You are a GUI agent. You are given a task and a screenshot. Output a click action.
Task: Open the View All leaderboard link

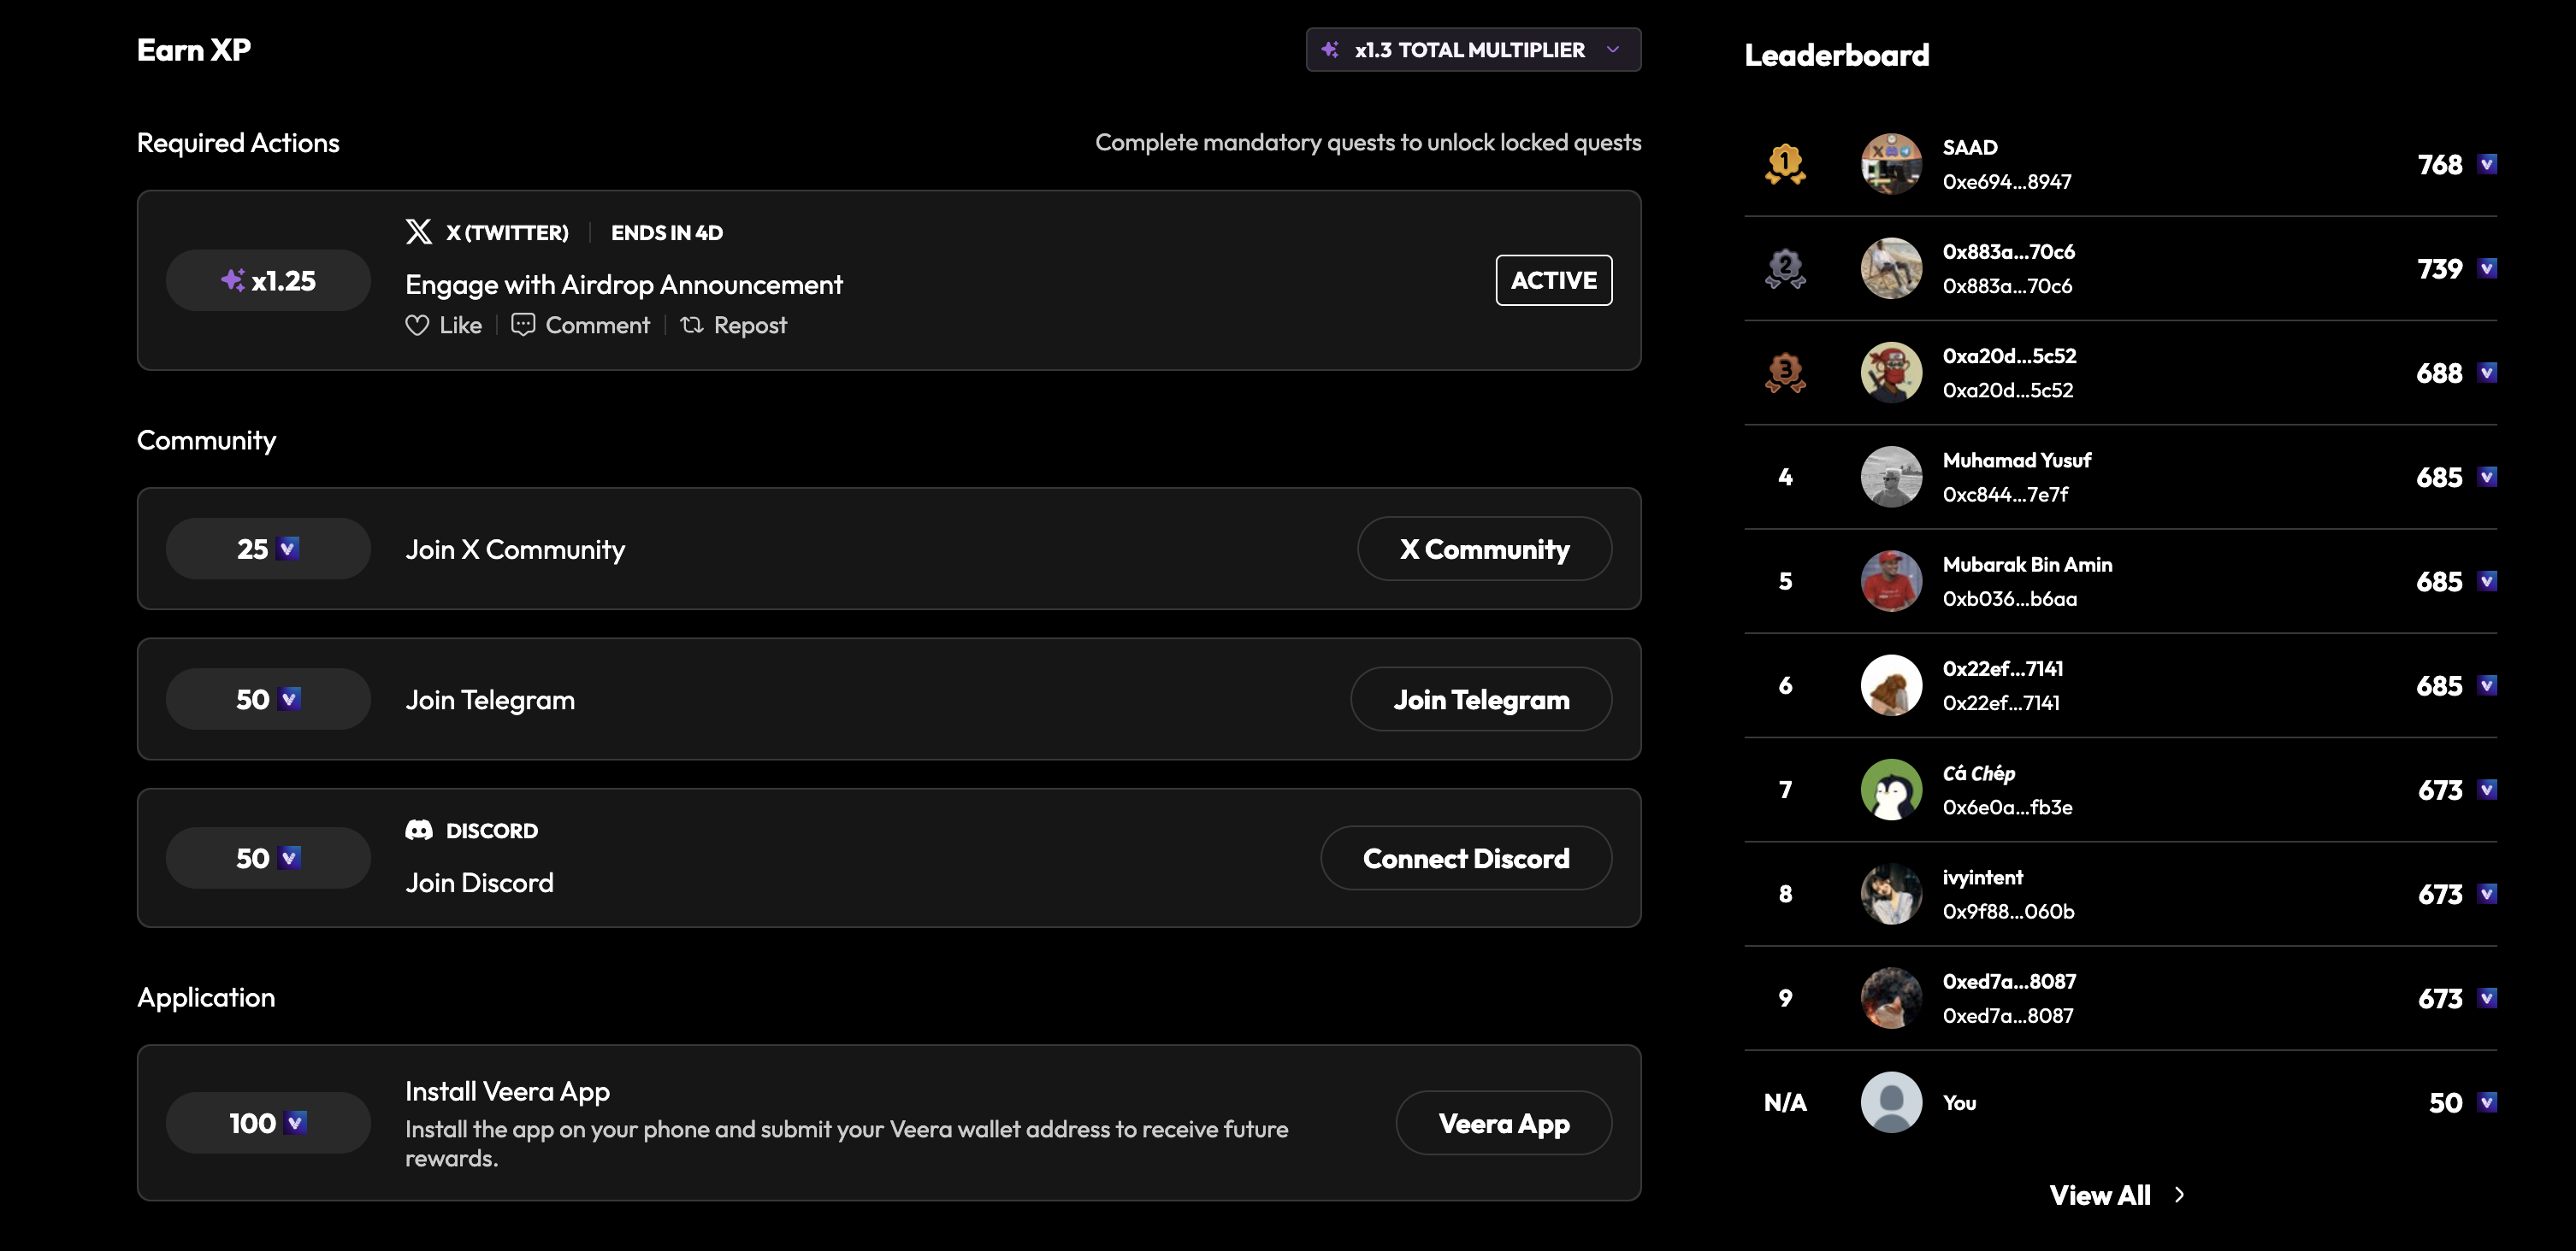pos(2100,1195)
